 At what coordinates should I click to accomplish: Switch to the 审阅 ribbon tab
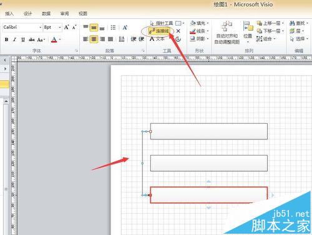coord(65,14)
